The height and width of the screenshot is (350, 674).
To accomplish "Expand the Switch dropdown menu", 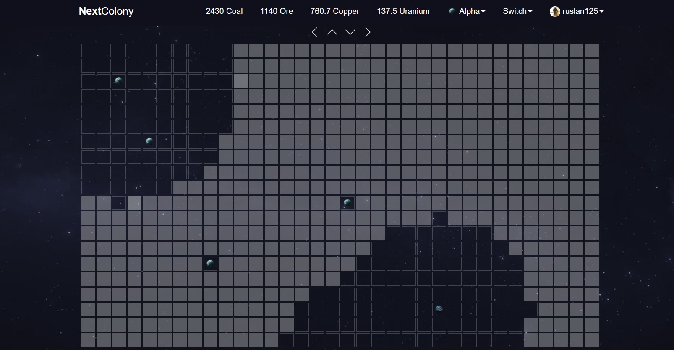I will (x=517, y=11).
